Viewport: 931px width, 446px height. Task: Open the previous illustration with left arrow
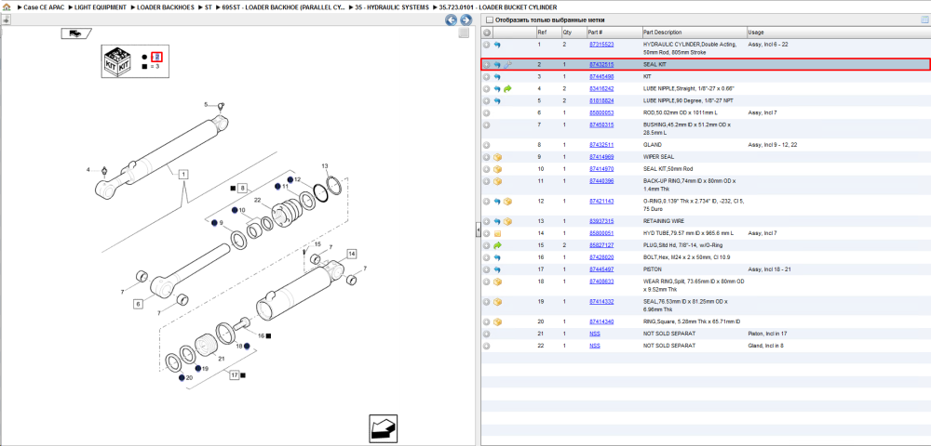coord(452,20)
